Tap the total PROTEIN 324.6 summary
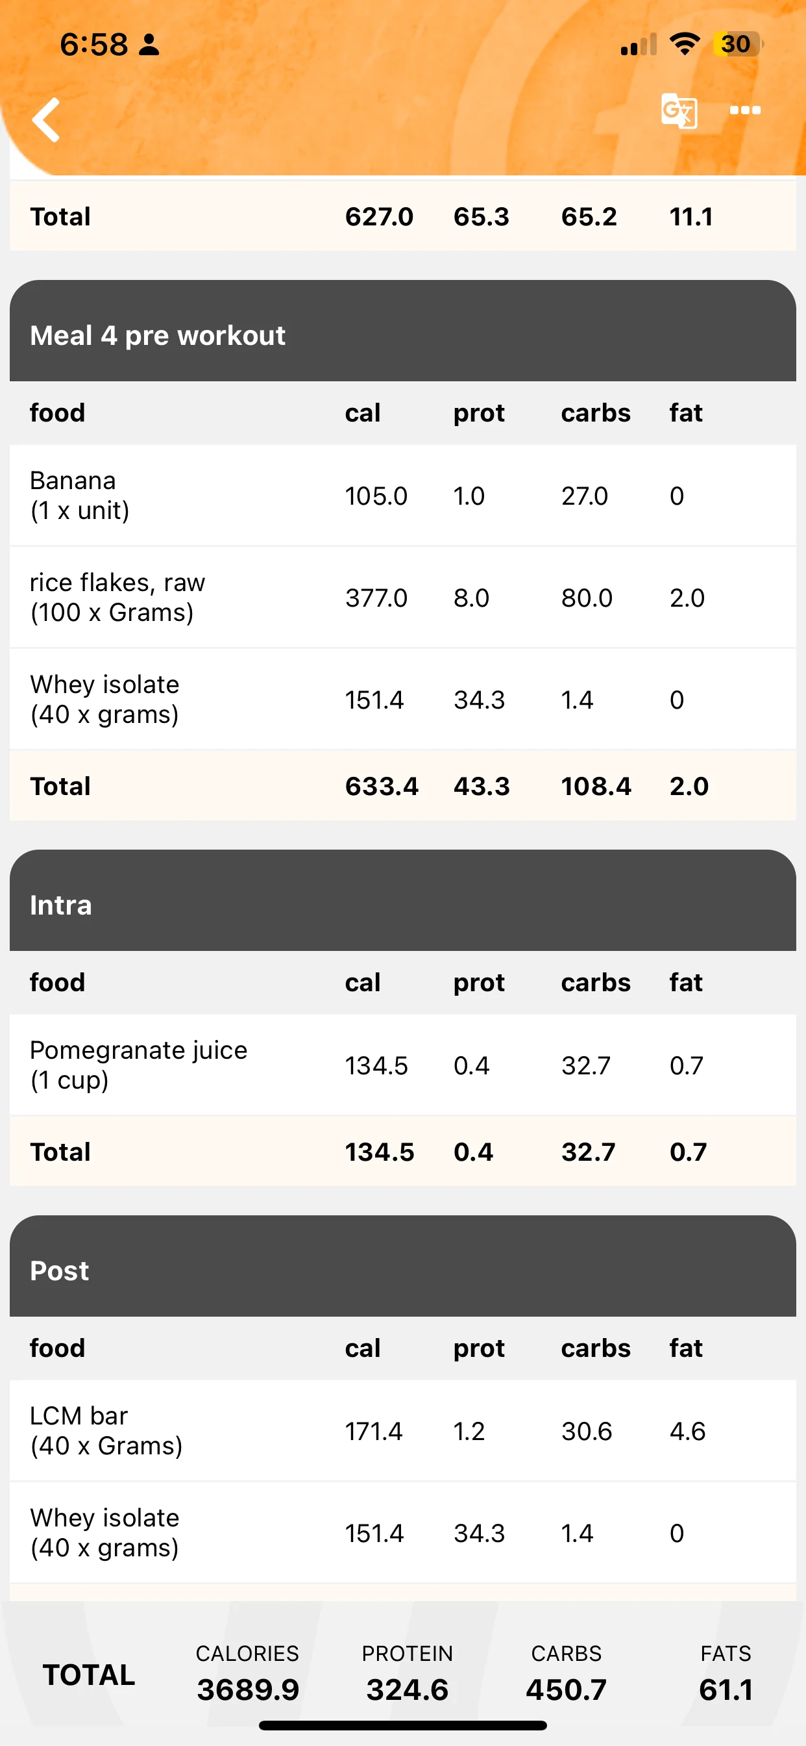Viewport: 806px width, 1746px height. pos(407,1673)
